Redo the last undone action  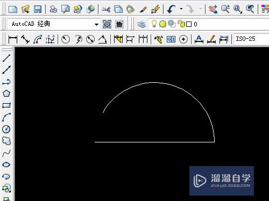click(x=190, y=9)
